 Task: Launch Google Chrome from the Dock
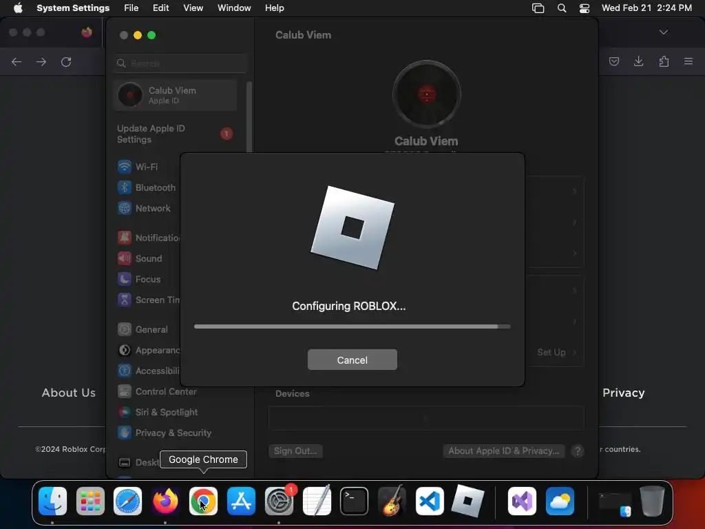coord(203,501)
